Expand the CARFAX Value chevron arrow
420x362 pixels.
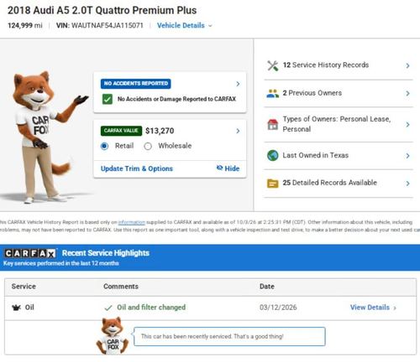point(238,131)
